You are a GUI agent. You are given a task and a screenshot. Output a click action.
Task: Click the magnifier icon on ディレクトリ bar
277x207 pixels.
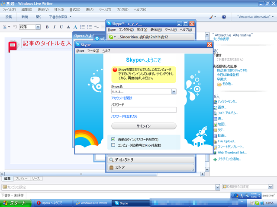coord(111,160)
